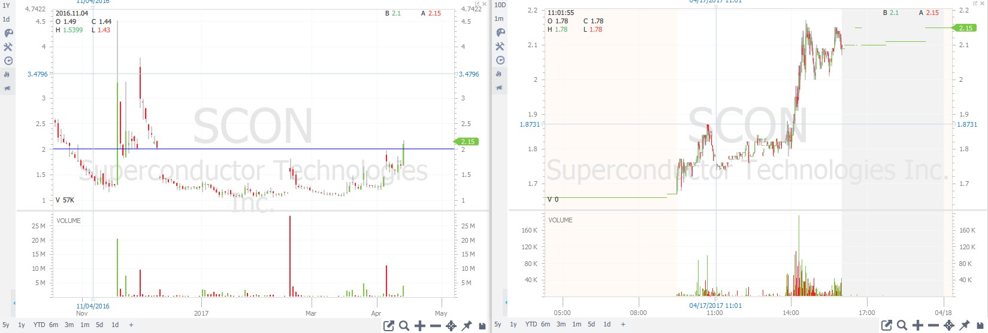Select the YTD timeframe under left chart

[x=39, y=325]
